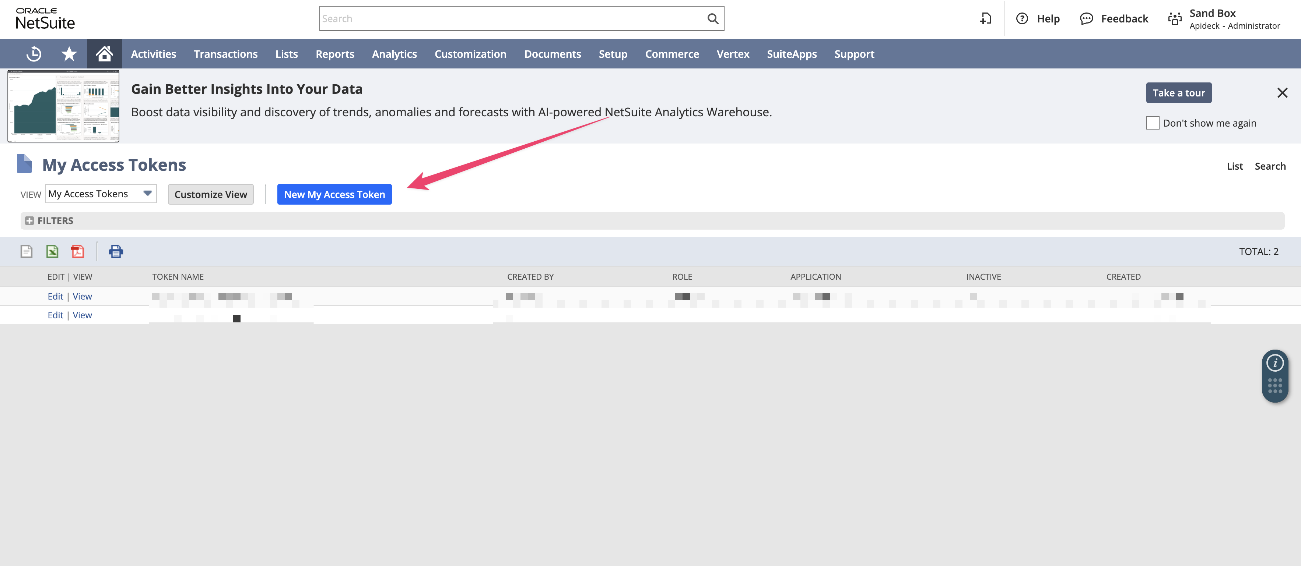The width and height of the screenshot is (1301, 566).
Task: Open the Setup menu
Action: 613,53
